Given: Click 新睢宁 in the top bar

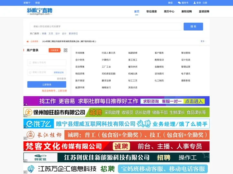Looking at the screenshot, I should 27,3.
